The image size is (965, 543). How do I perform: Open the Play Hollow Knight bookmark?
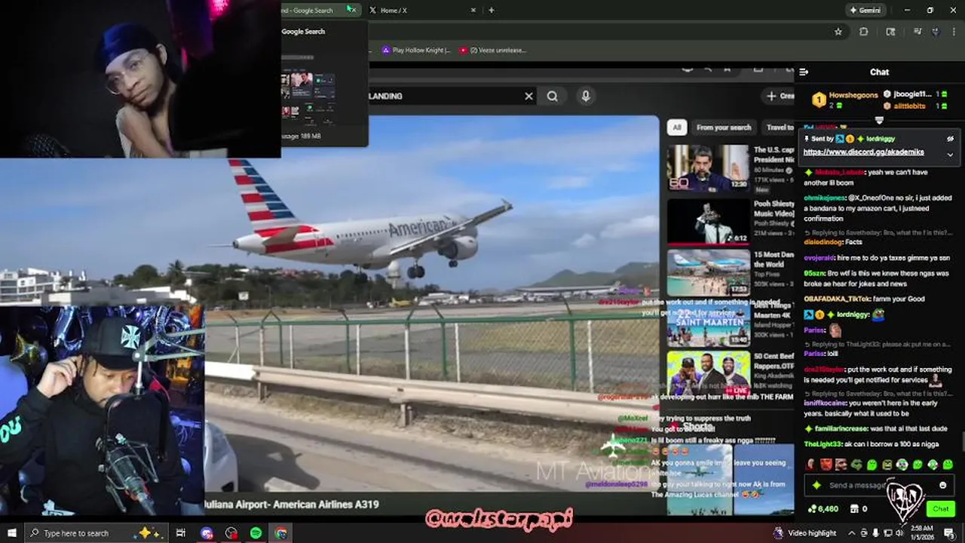416,51
